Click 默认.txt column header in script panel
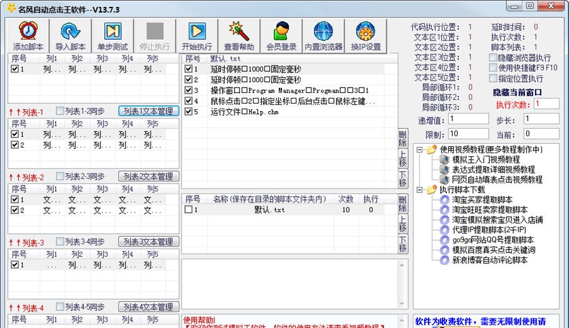This screenshot has height=328, width=569. (x=225, y=59)
